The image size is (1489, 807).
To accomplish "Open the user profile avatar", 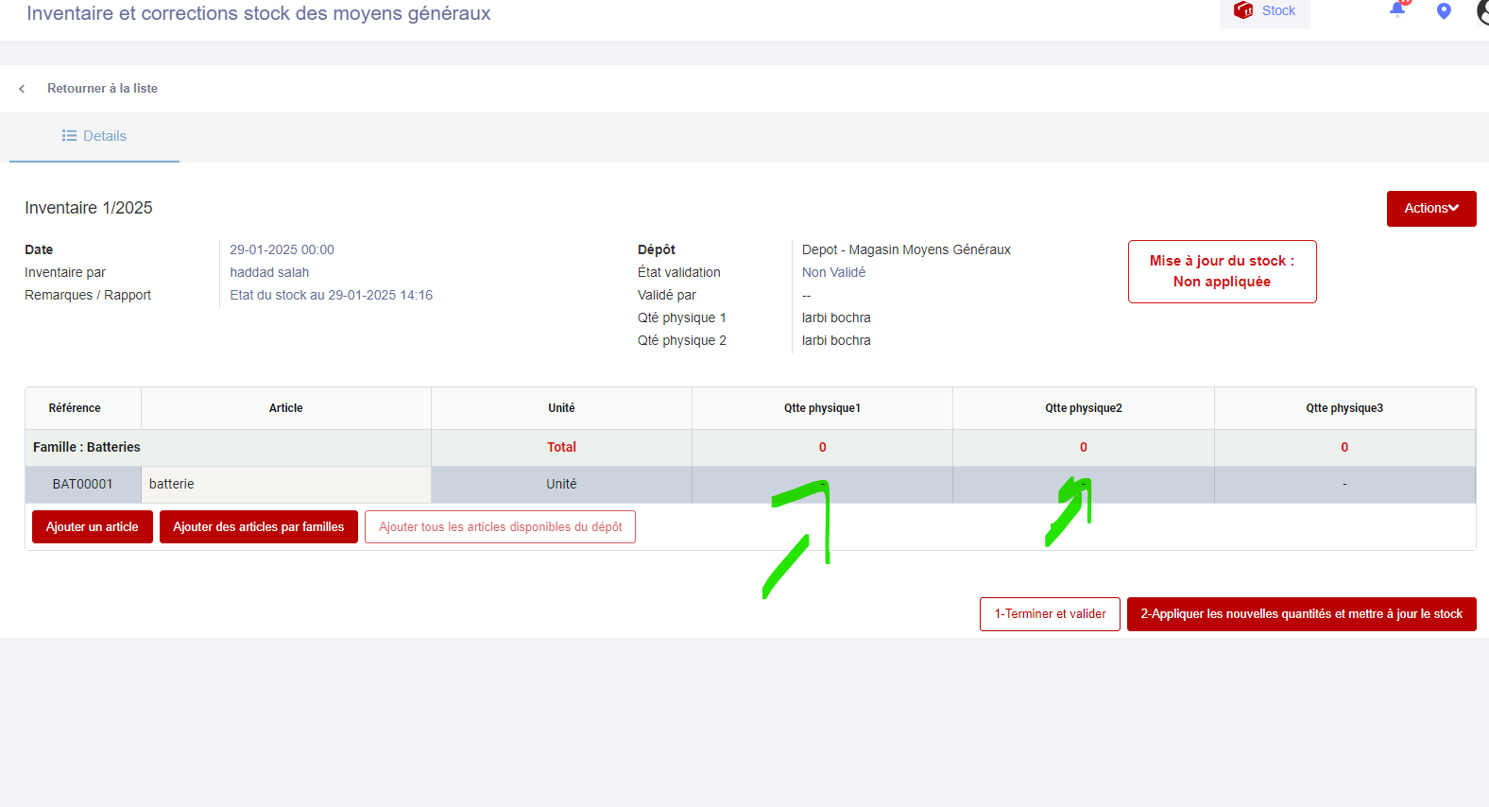I will pos(1482,11).
